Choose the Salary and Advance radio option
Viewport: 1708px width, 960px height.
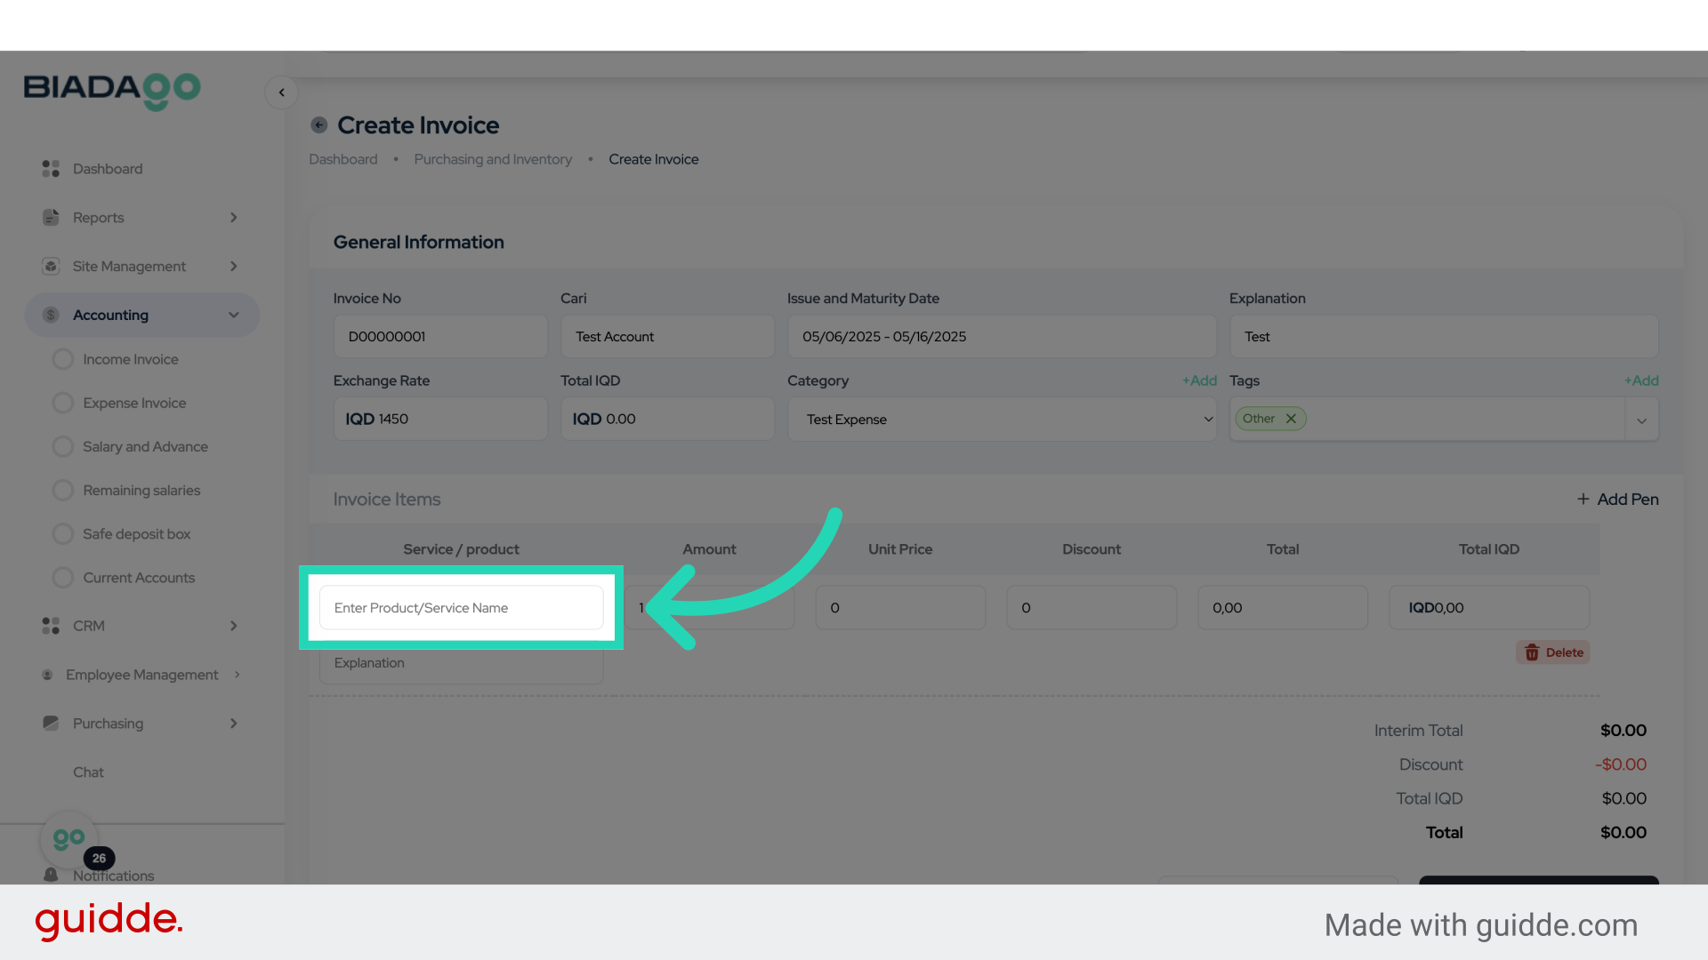(63, 446)
